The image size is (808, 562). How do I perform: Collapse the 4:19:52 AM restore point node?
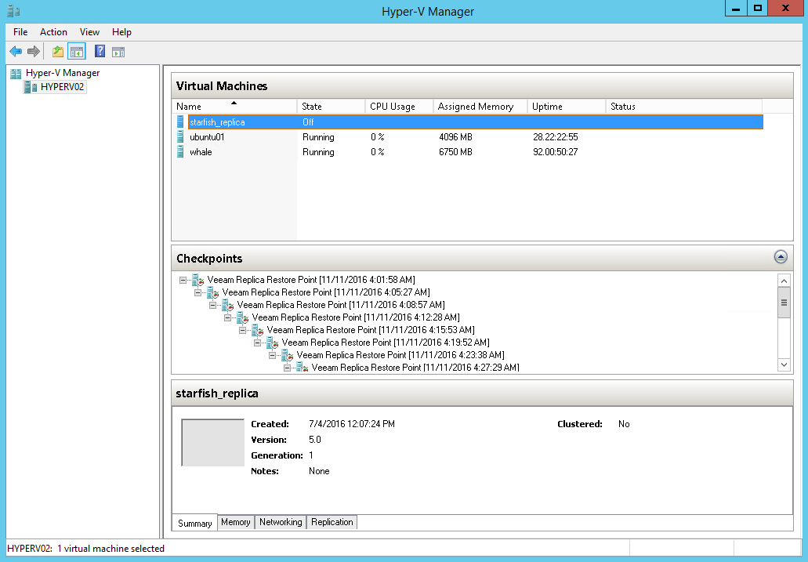(x=258, y=343)
